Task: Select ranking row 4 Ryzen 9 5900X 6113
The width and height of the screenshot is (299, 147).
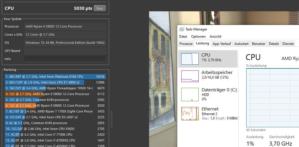Action: coord(55,94)
